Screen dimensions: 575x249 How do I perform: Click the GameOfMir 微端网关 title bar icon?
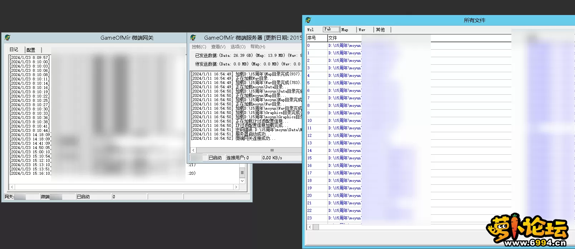coord(8,38)
